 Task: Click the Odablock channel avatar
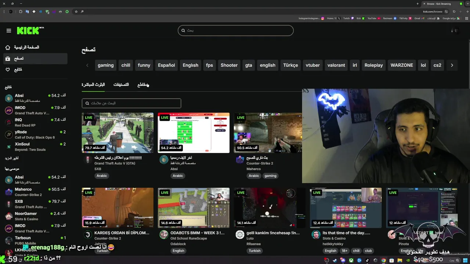164,235
